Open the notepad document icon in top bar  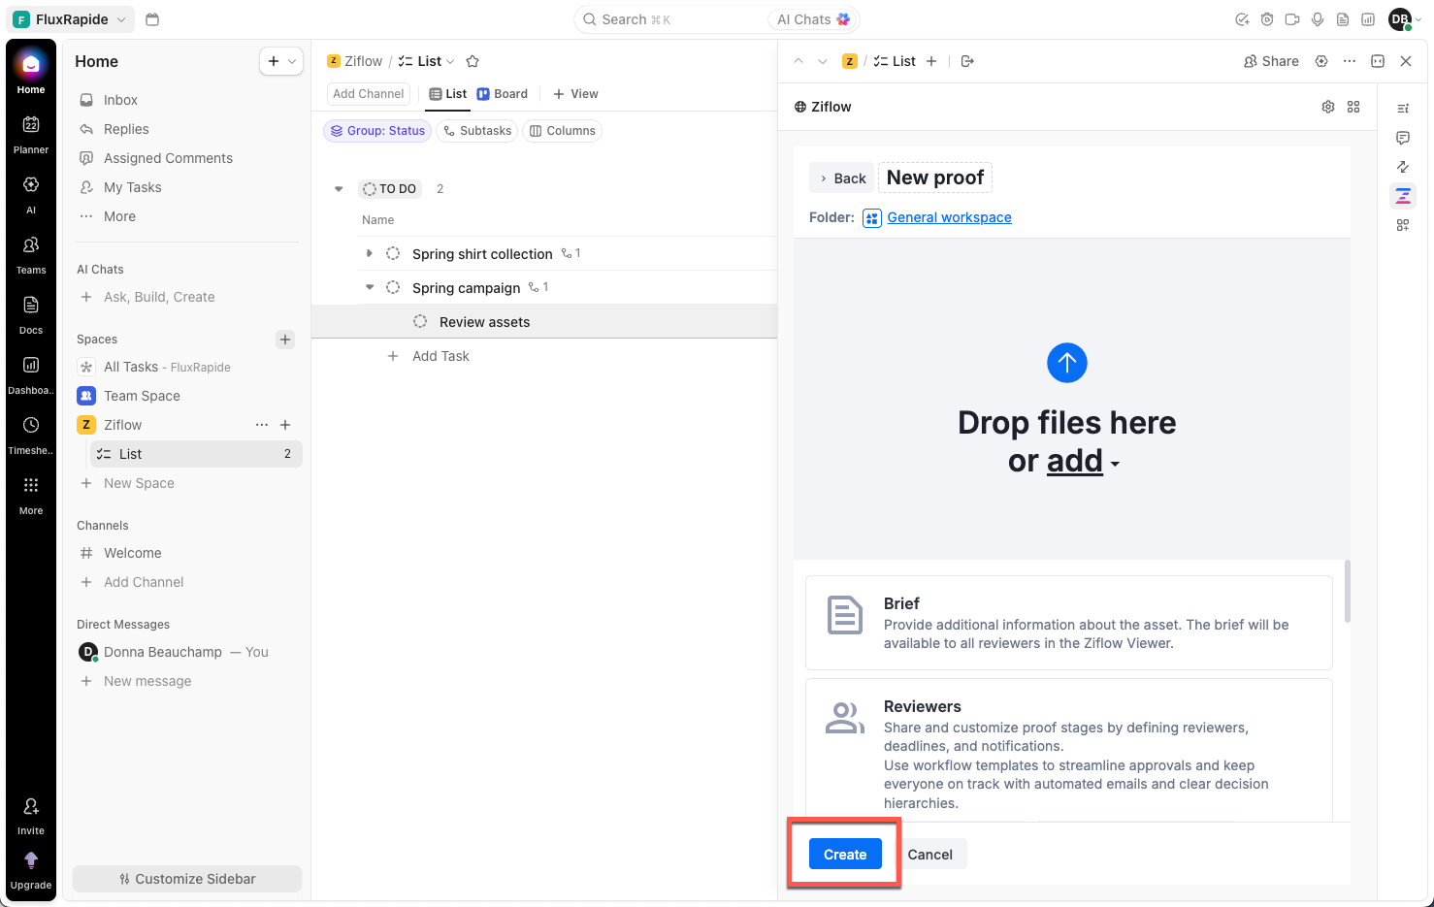click(1343, 19)
